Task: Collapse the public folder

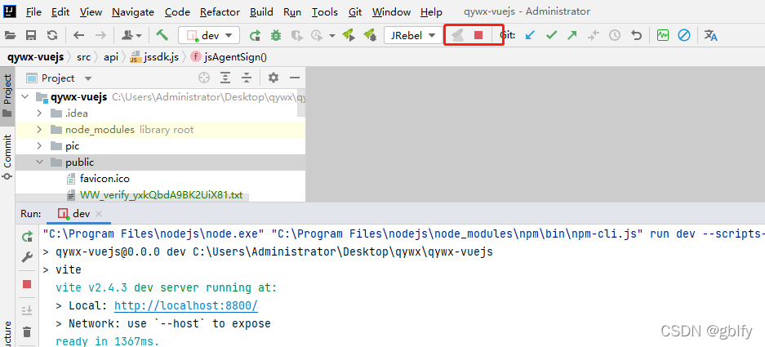Action: pos(39,162)
